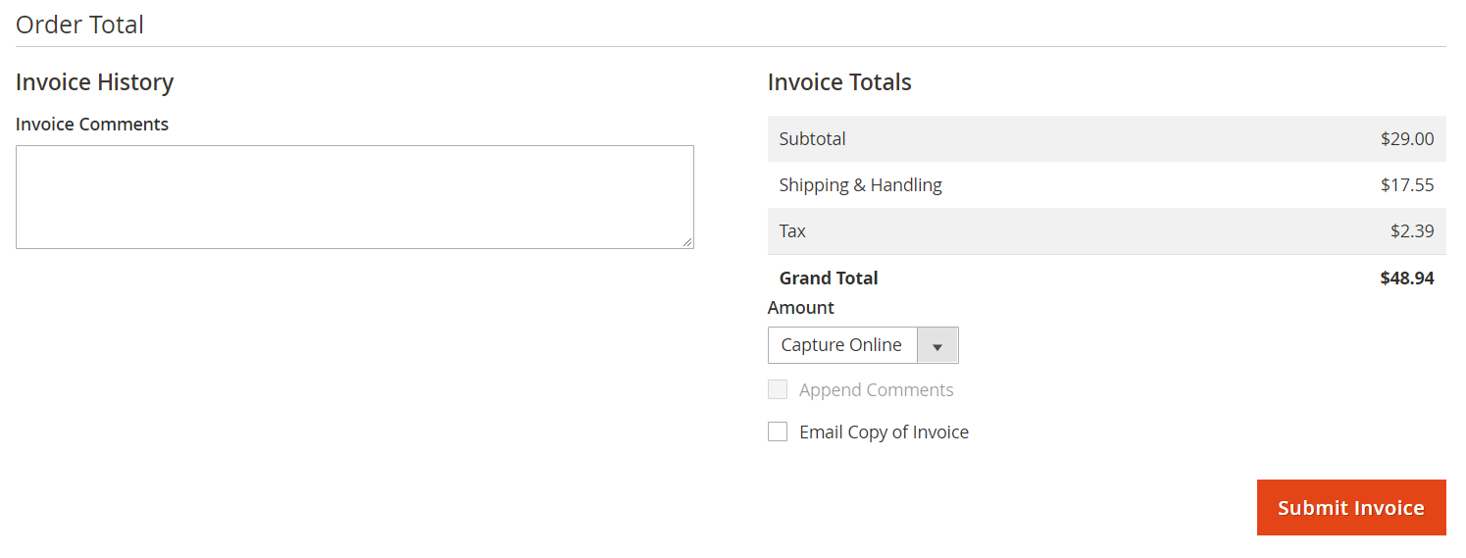Click the $48.94 grand total amount

pos(1407,279)
